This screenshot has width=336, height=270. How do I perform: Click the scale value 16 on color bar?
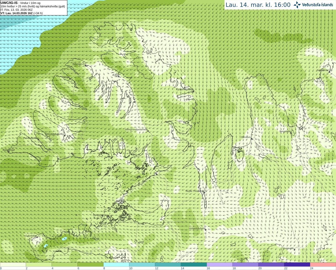[208, 268]
